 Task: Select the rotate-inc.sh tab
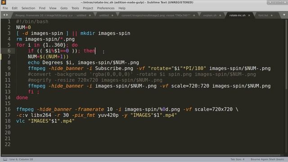(237, 15)
